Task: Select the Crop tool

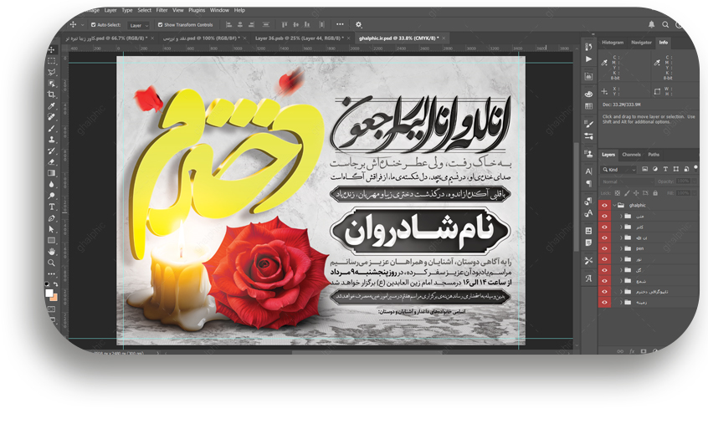Action: tap(52, 94)
